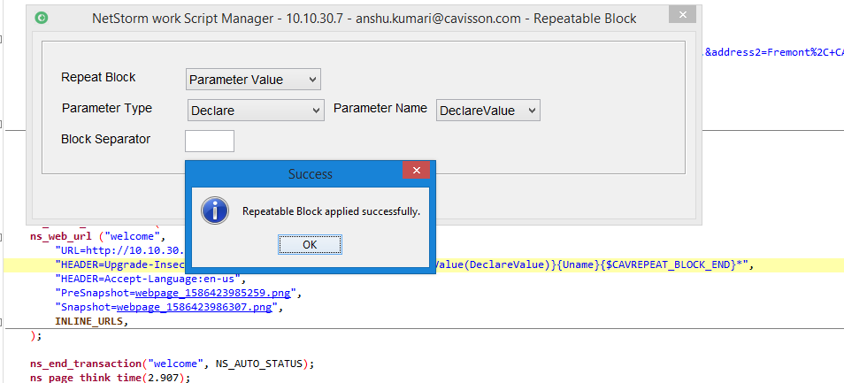
Task: Click the &address2=Fremont code text
Action: point(773,52)
